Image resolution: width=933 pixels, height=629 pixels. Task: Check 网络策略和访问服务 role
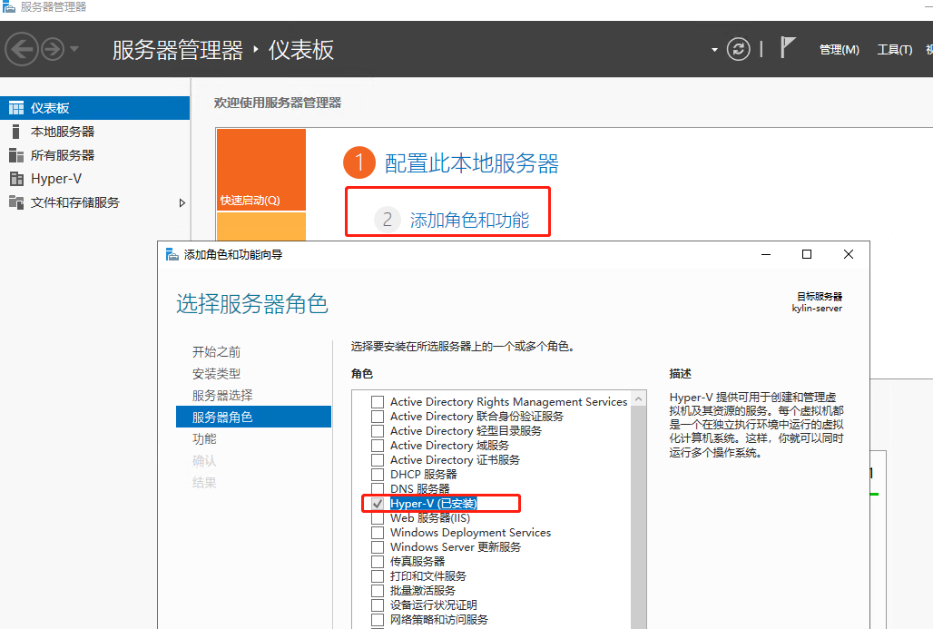click(x=378, y=620)
